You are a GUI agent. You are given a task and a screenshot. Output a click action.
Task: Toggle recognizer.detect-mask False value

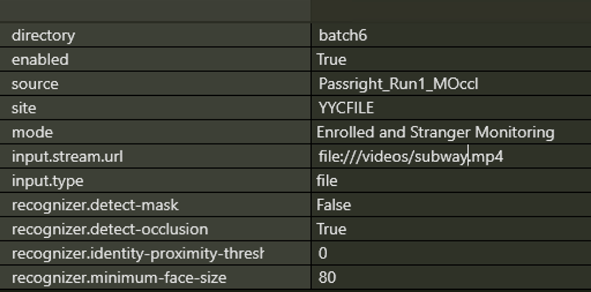coord(334,205)
